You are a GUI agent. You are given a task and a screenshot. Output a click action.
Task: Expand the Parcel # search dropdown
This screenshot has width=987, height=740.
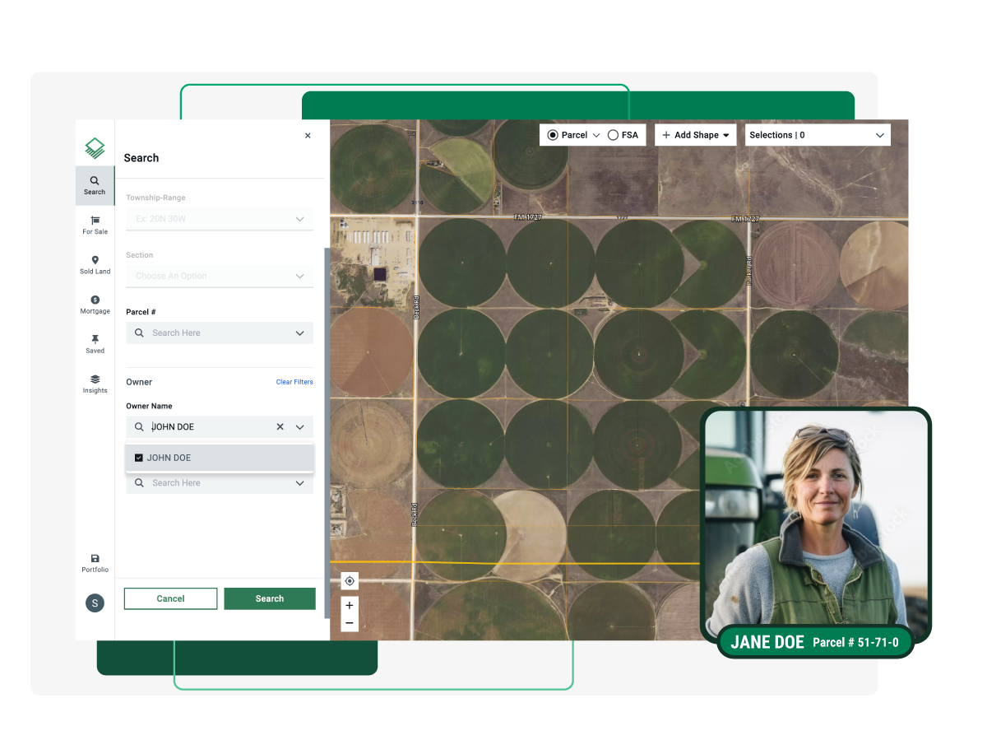[299, 333]
